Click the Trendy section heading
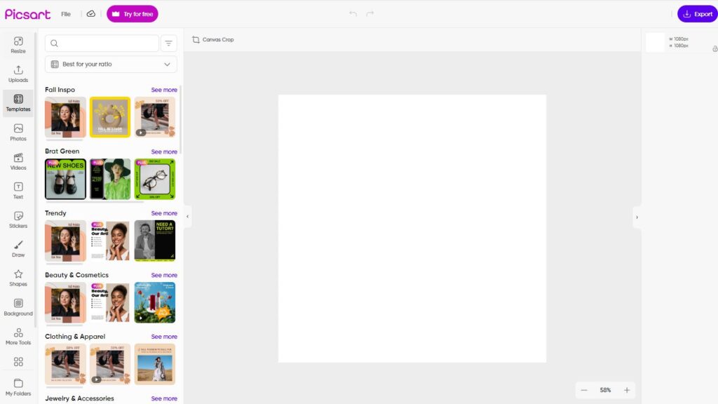The image size is (718, 404). (x=55, y=213)
